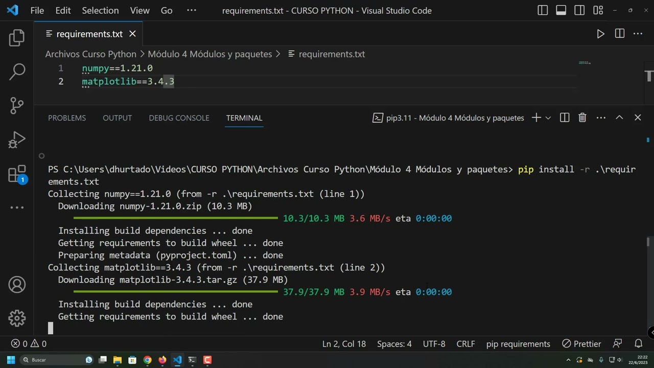Open the Edit menu
654x368 pixels.
[63, 10]
